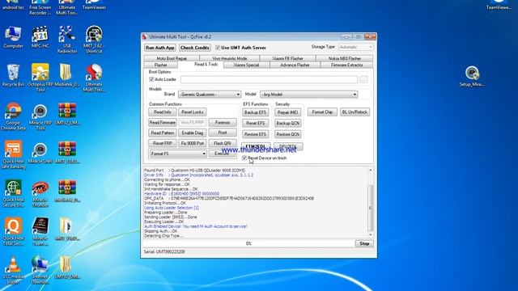Open MRT folder icon beside Miracle Team
This screenshot has height=291, width=518.
pos(66,229)
